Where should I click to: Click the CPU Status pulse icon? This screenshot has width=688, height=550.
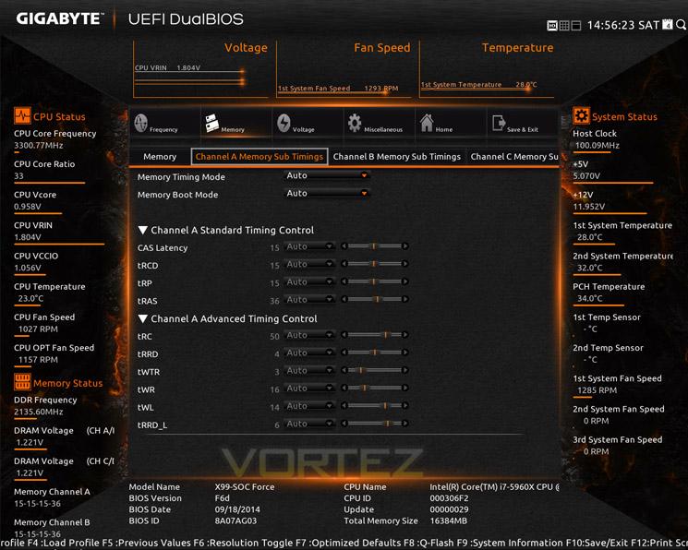tap(22, 115)
